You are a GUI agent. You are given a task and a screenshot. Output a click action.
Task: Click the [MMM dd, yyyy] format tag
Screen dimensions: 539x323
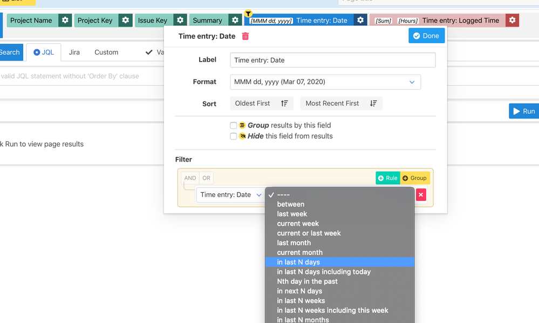(x=271, y=21)
